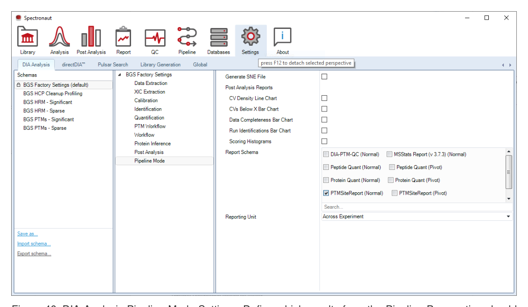Image resolution: width=528 pixels, height=307 pixels.
Task: Enable Scoring Histograms checkbox
Action: (x=324, y=141)
